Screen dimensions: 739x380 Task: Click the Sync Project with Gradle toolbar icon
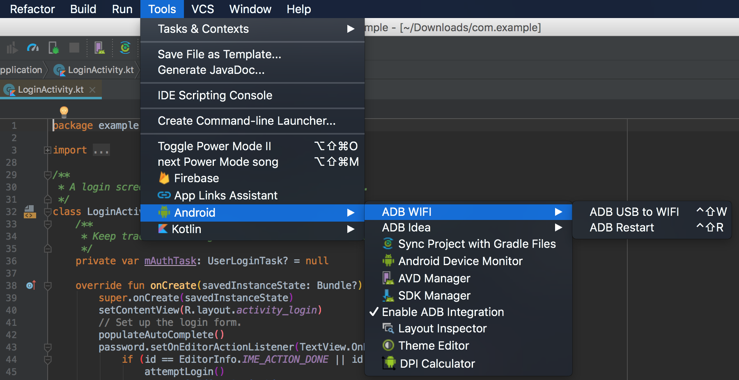125,48
